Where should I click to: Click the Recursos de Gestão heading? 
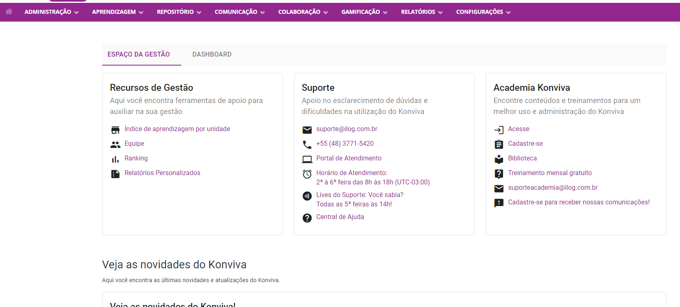tap(151, 88)
